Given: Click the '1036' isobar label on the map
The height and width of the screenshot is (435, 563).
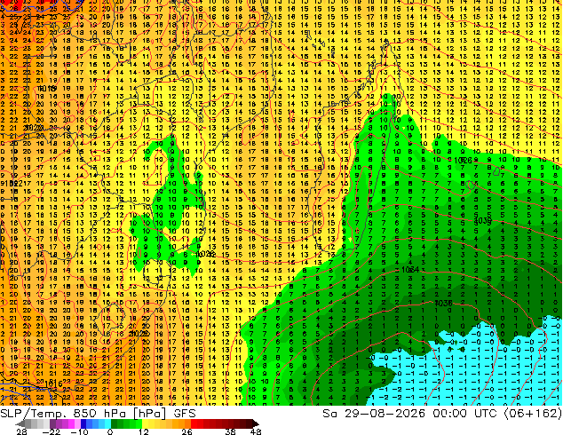Looking at the screenshot, I should (x=443, y=303).
